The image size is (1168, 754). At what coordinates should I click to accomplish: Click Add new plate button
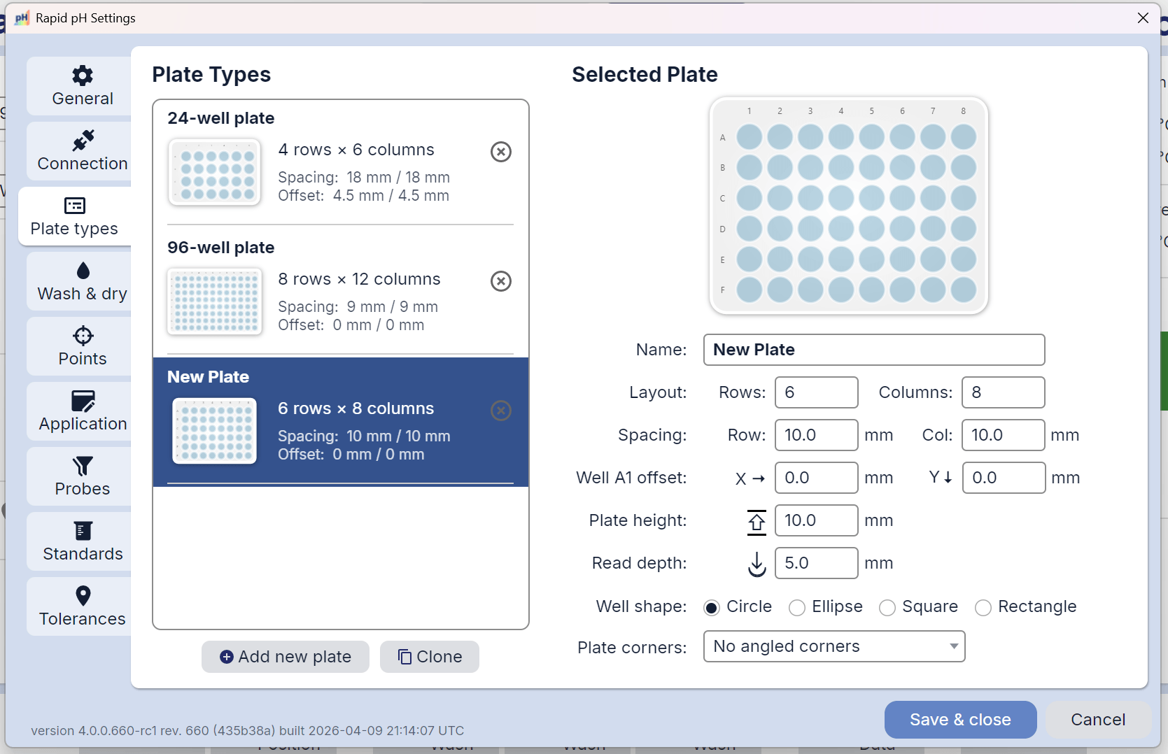pyautogui.click(x=286, y=657)
